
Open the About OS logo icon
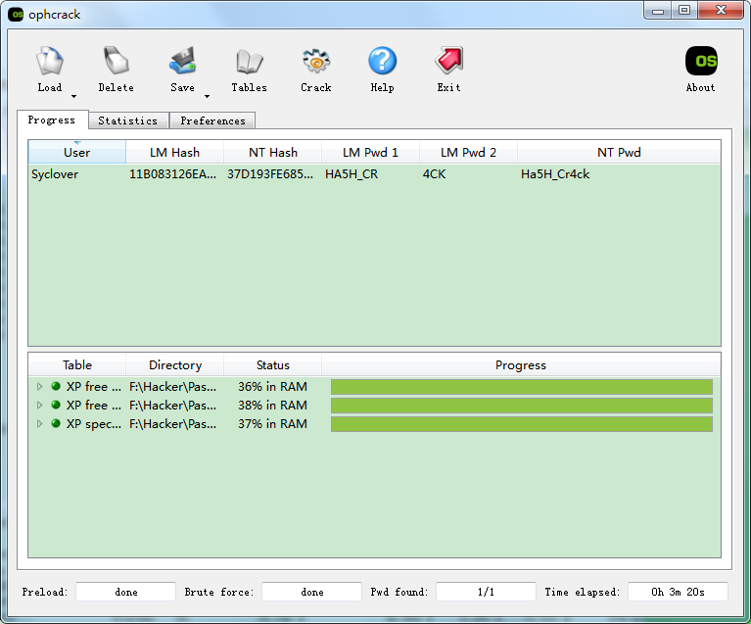[x=701, y=61]
